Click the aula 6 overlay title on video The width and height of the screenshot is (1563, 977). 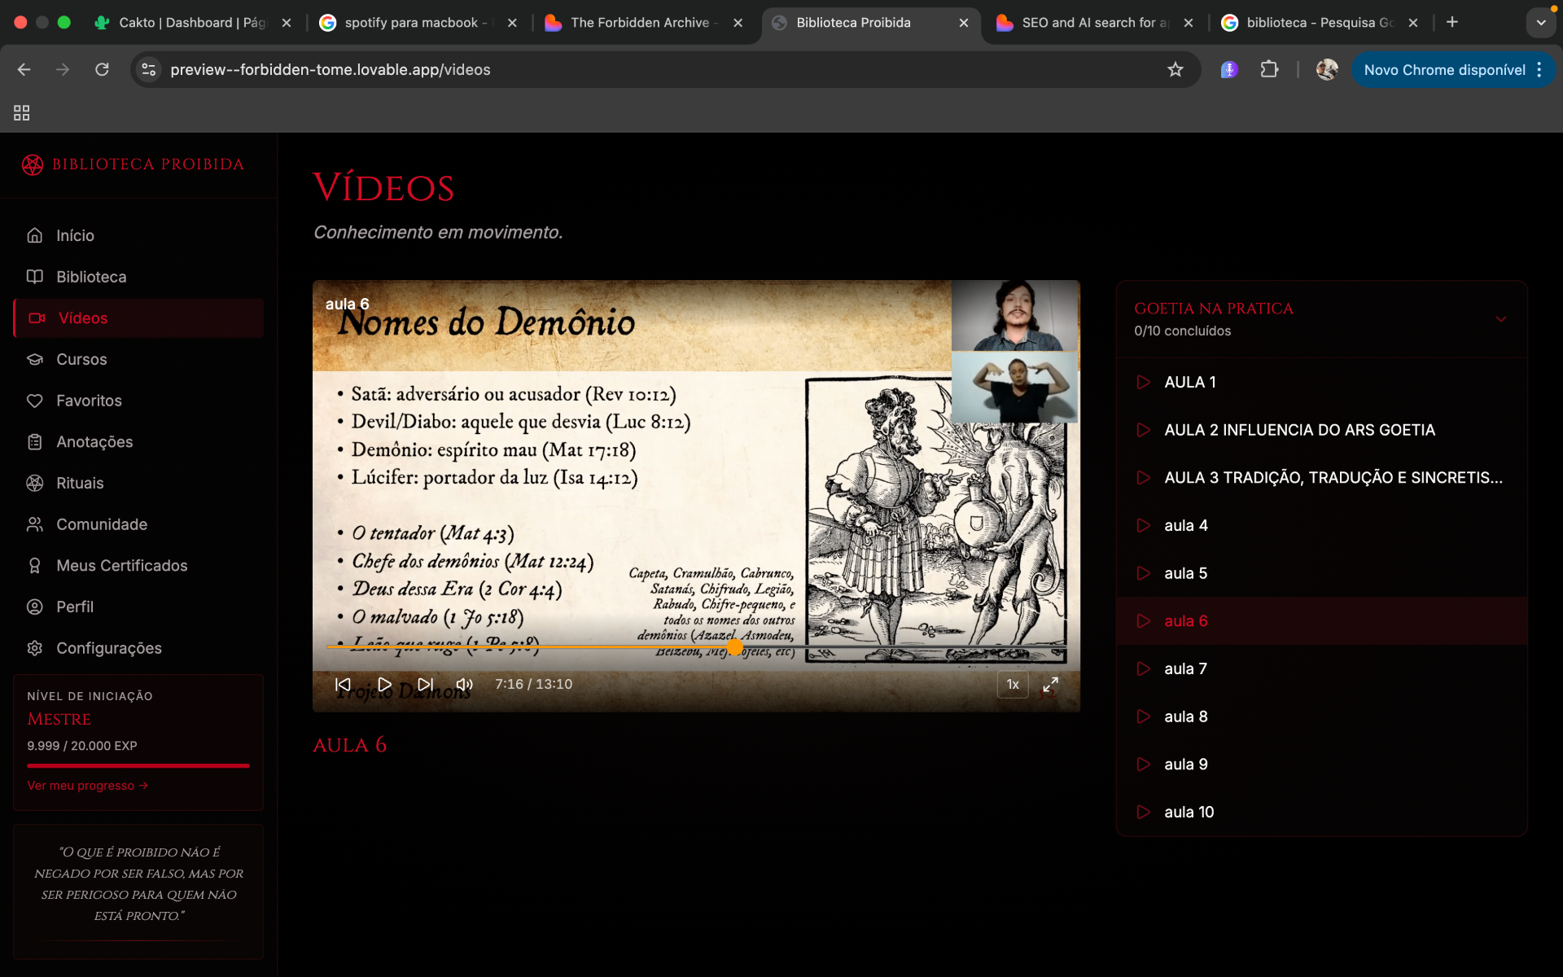tap(348, 304)
